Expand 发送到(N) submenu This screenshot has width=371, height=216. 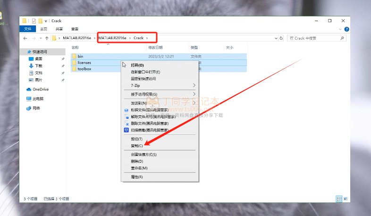point(160,103)
